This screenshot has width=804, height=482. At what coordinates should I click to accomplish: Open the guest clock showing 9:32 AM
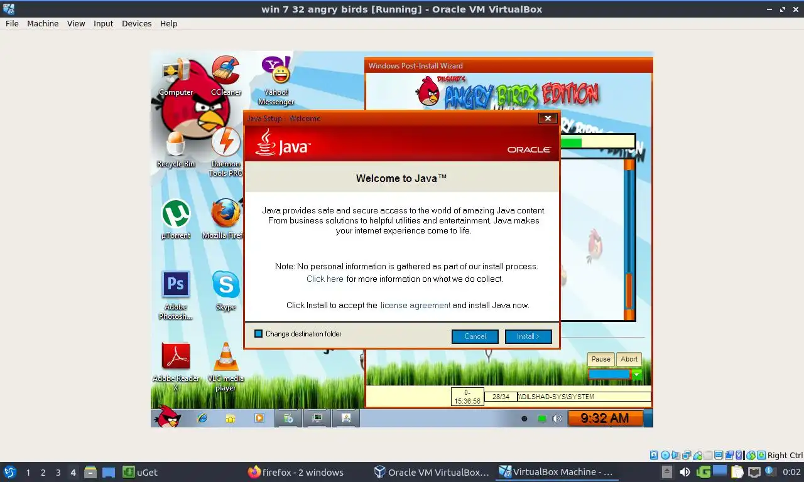pyautogui.click(x=604, y=418)
